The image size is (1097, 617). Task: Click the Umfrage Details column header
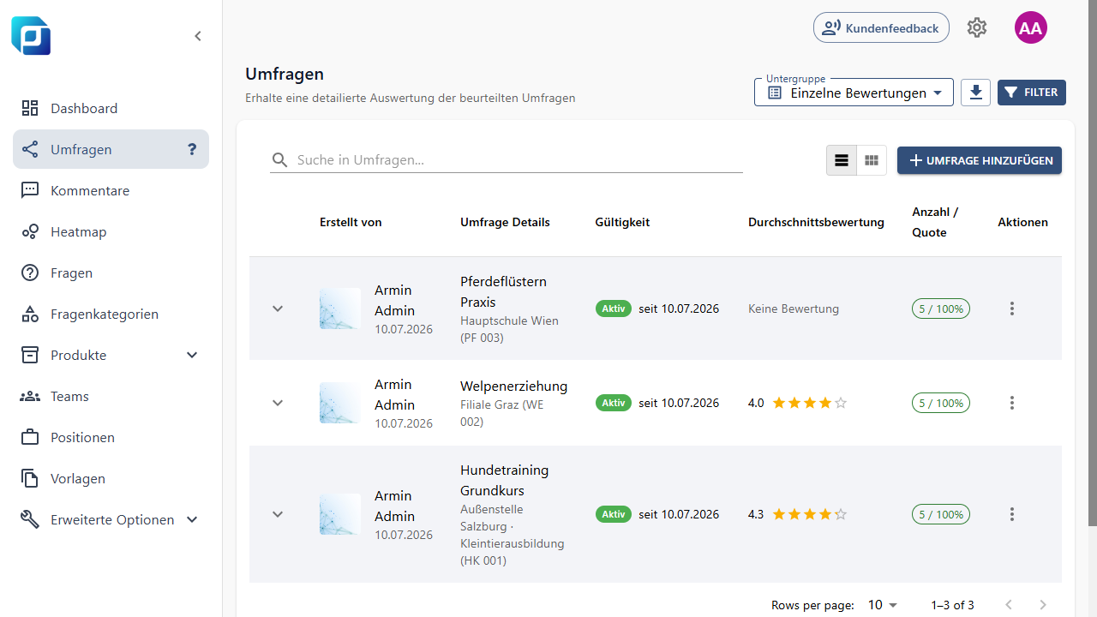point(505,222)
